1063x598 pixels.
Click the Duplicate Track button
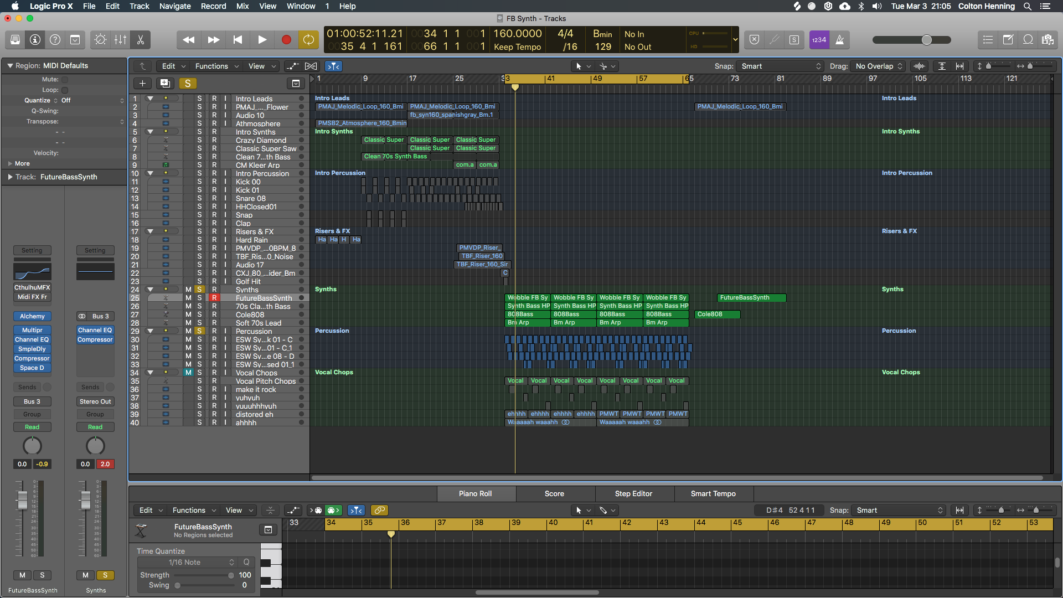pos(165,84)
